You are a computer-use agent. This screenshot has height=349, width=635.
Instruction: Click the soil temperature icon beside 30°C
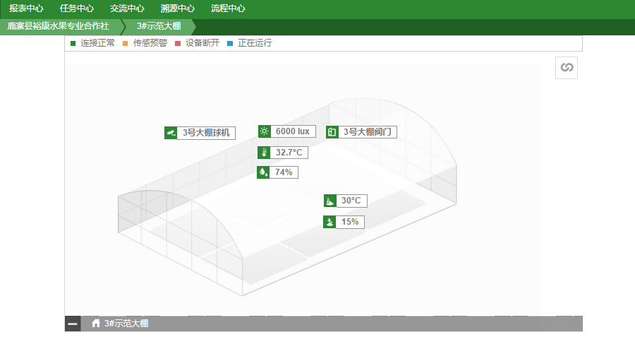pos(329,201)
